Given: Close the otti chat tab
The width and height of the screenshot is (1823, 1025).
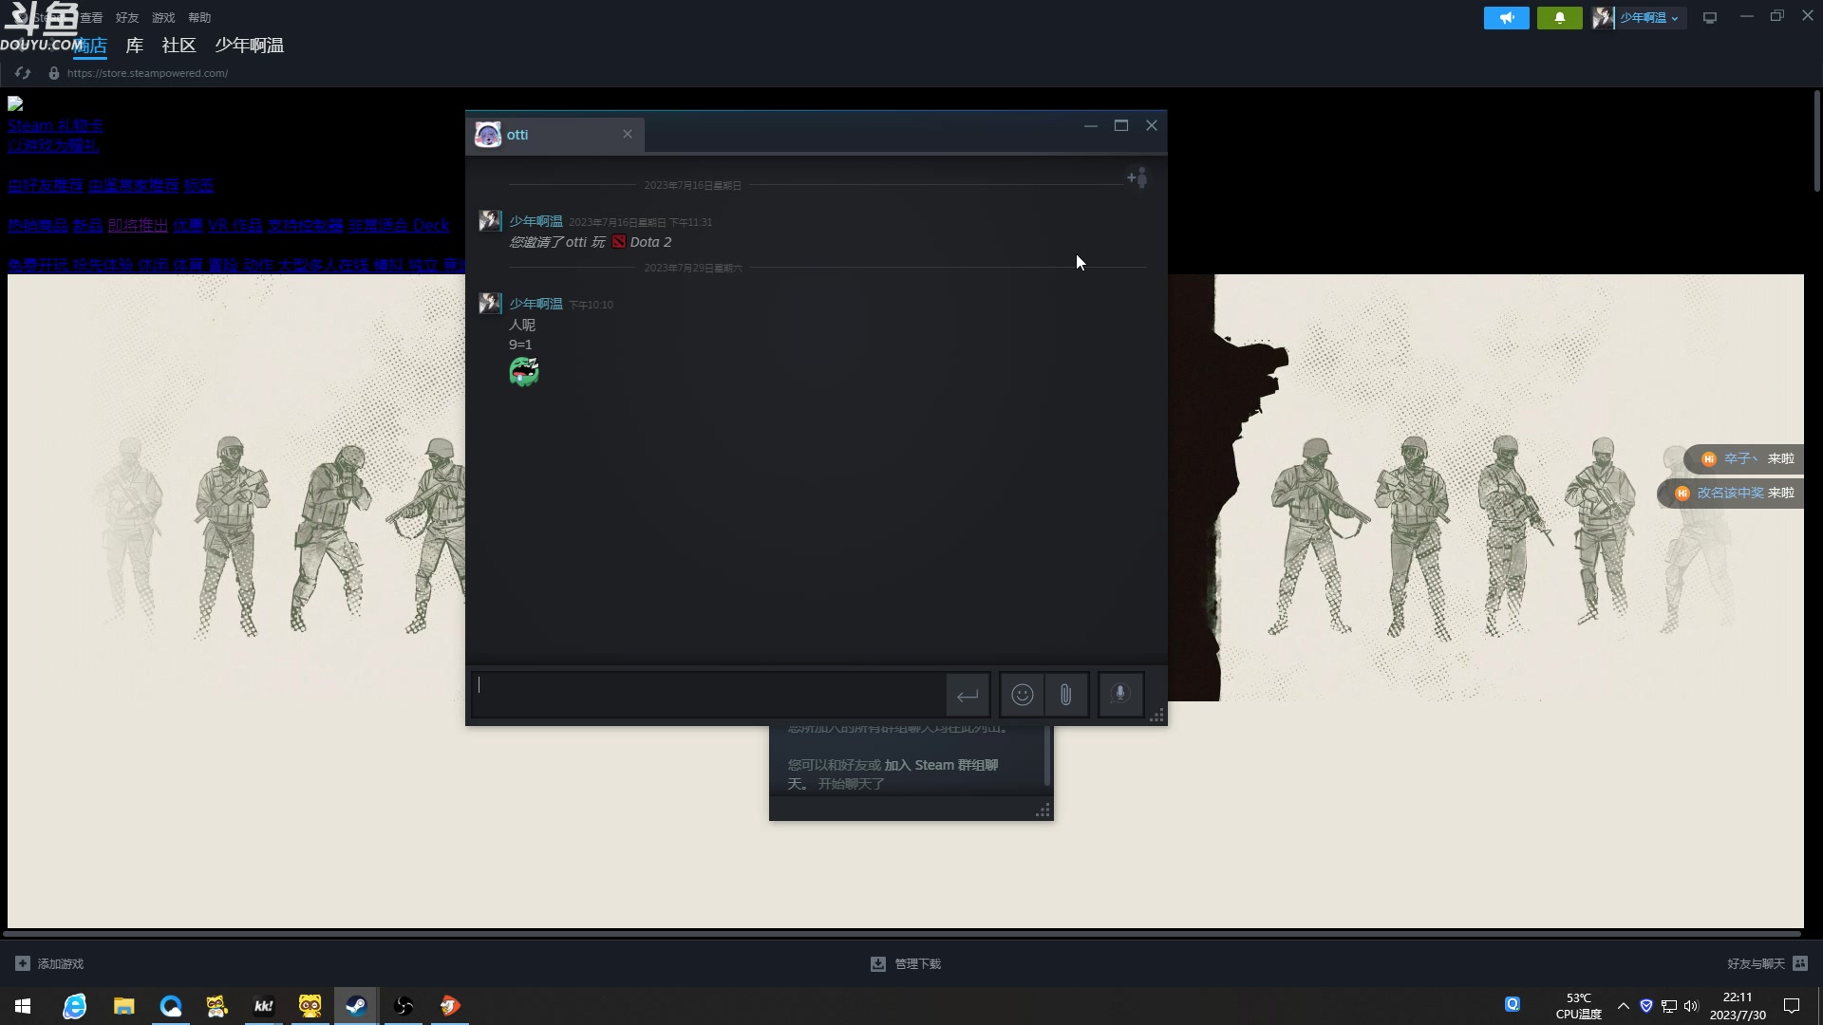Looking at the screenshot, I should click(x=628, y=134).
